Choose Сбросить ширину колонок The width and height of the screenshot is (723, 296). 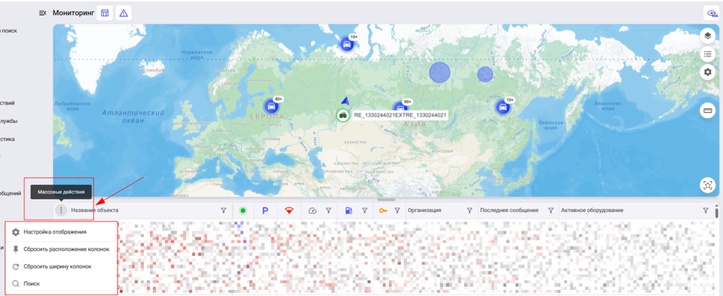pos(61,266)
